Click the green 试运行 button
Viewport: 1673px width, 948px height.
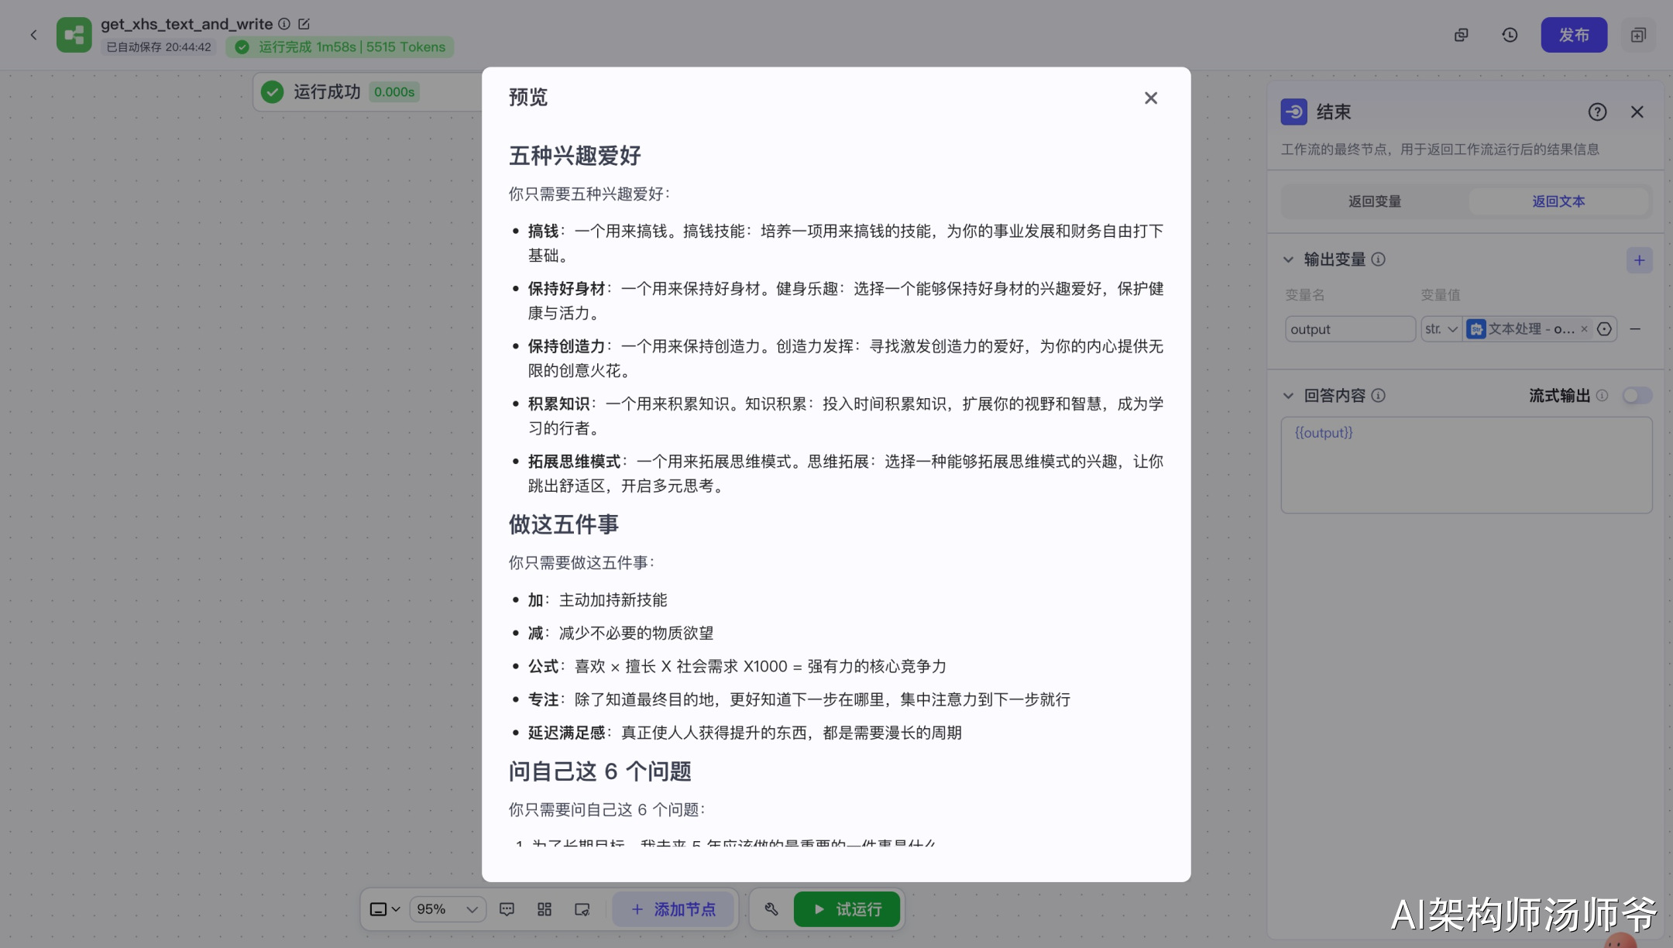click(847, 909)
